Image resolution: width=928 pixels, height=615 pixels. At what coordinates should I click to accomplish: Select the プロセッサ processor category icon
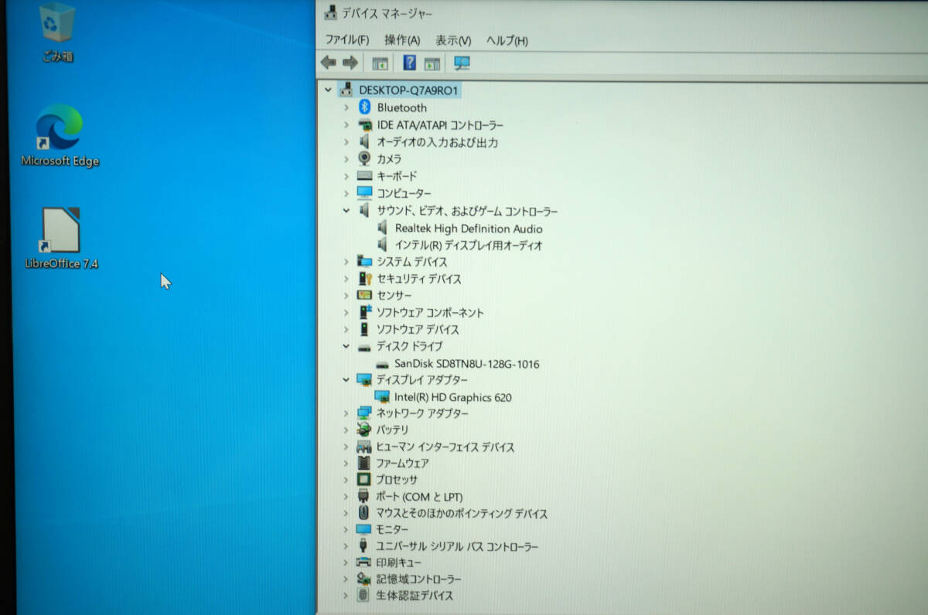coord(364,479)
